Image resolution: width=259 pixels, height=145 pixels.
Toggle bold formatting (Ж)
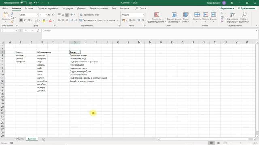[x=21, y=20]
